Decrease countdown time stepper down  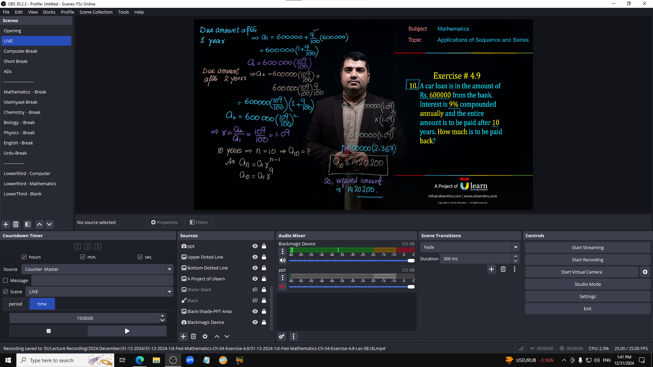pyautogui.click(x=163, y=320)
